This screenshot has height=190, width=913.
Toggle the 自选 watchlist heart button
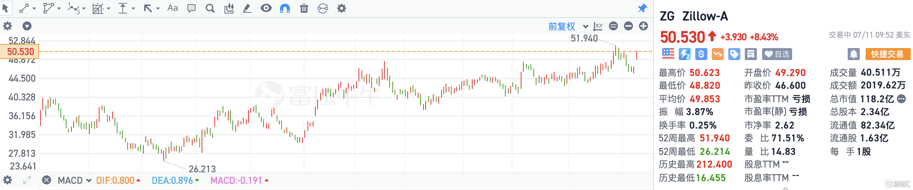(x=777, y=54)
